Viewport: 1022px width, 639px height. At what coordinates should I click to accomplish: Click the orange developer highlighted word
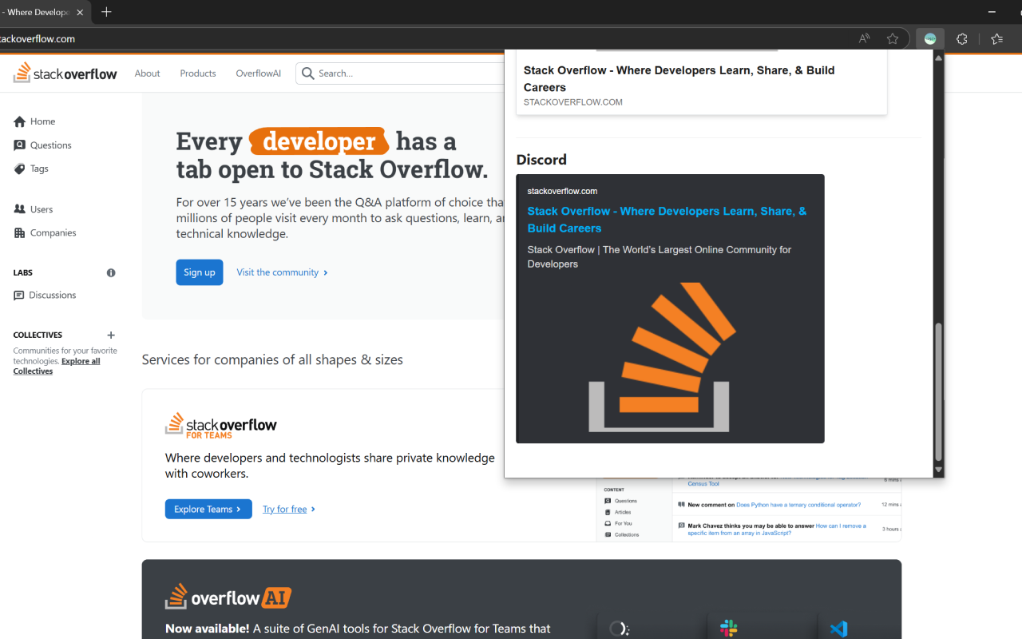click(319, 141)
